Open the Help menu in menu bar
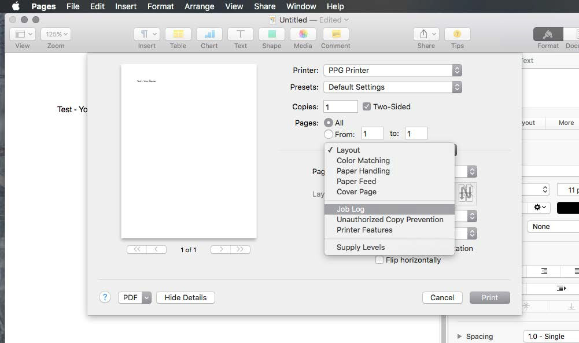 [335, 6]
